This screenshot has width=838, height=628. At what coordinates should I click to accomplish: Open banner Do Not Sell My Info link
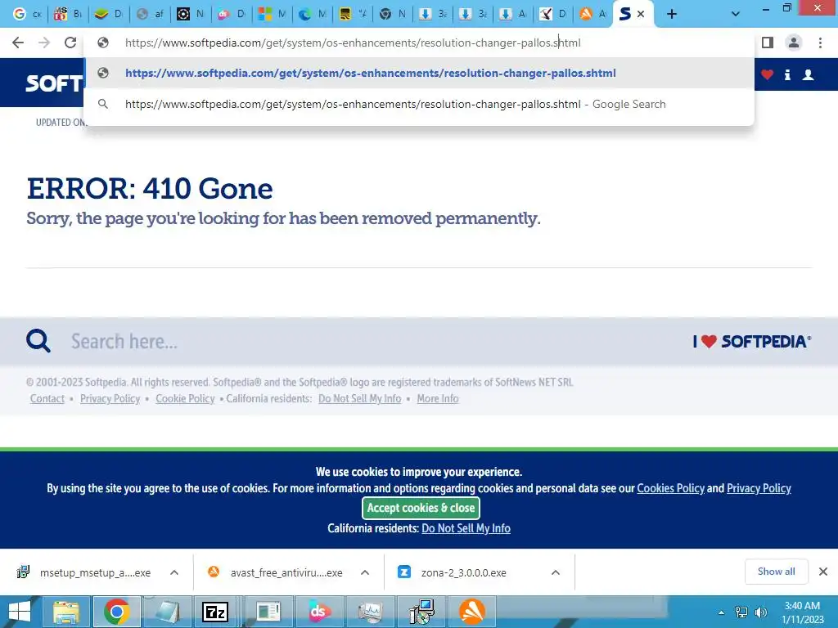tap(466, 528)
